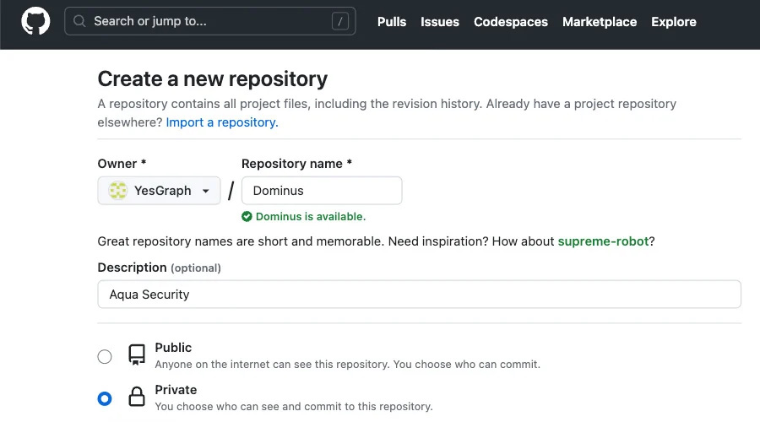
Task: Click the Repository name field containing Dominus
Action: 322,191
